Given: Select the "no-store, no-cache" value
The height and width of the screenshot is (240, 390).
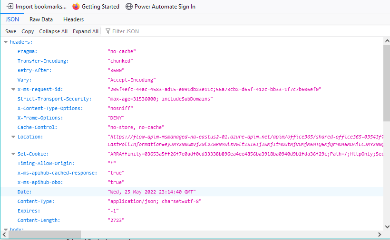Looking at the screenshot, I should click(136, 127).
